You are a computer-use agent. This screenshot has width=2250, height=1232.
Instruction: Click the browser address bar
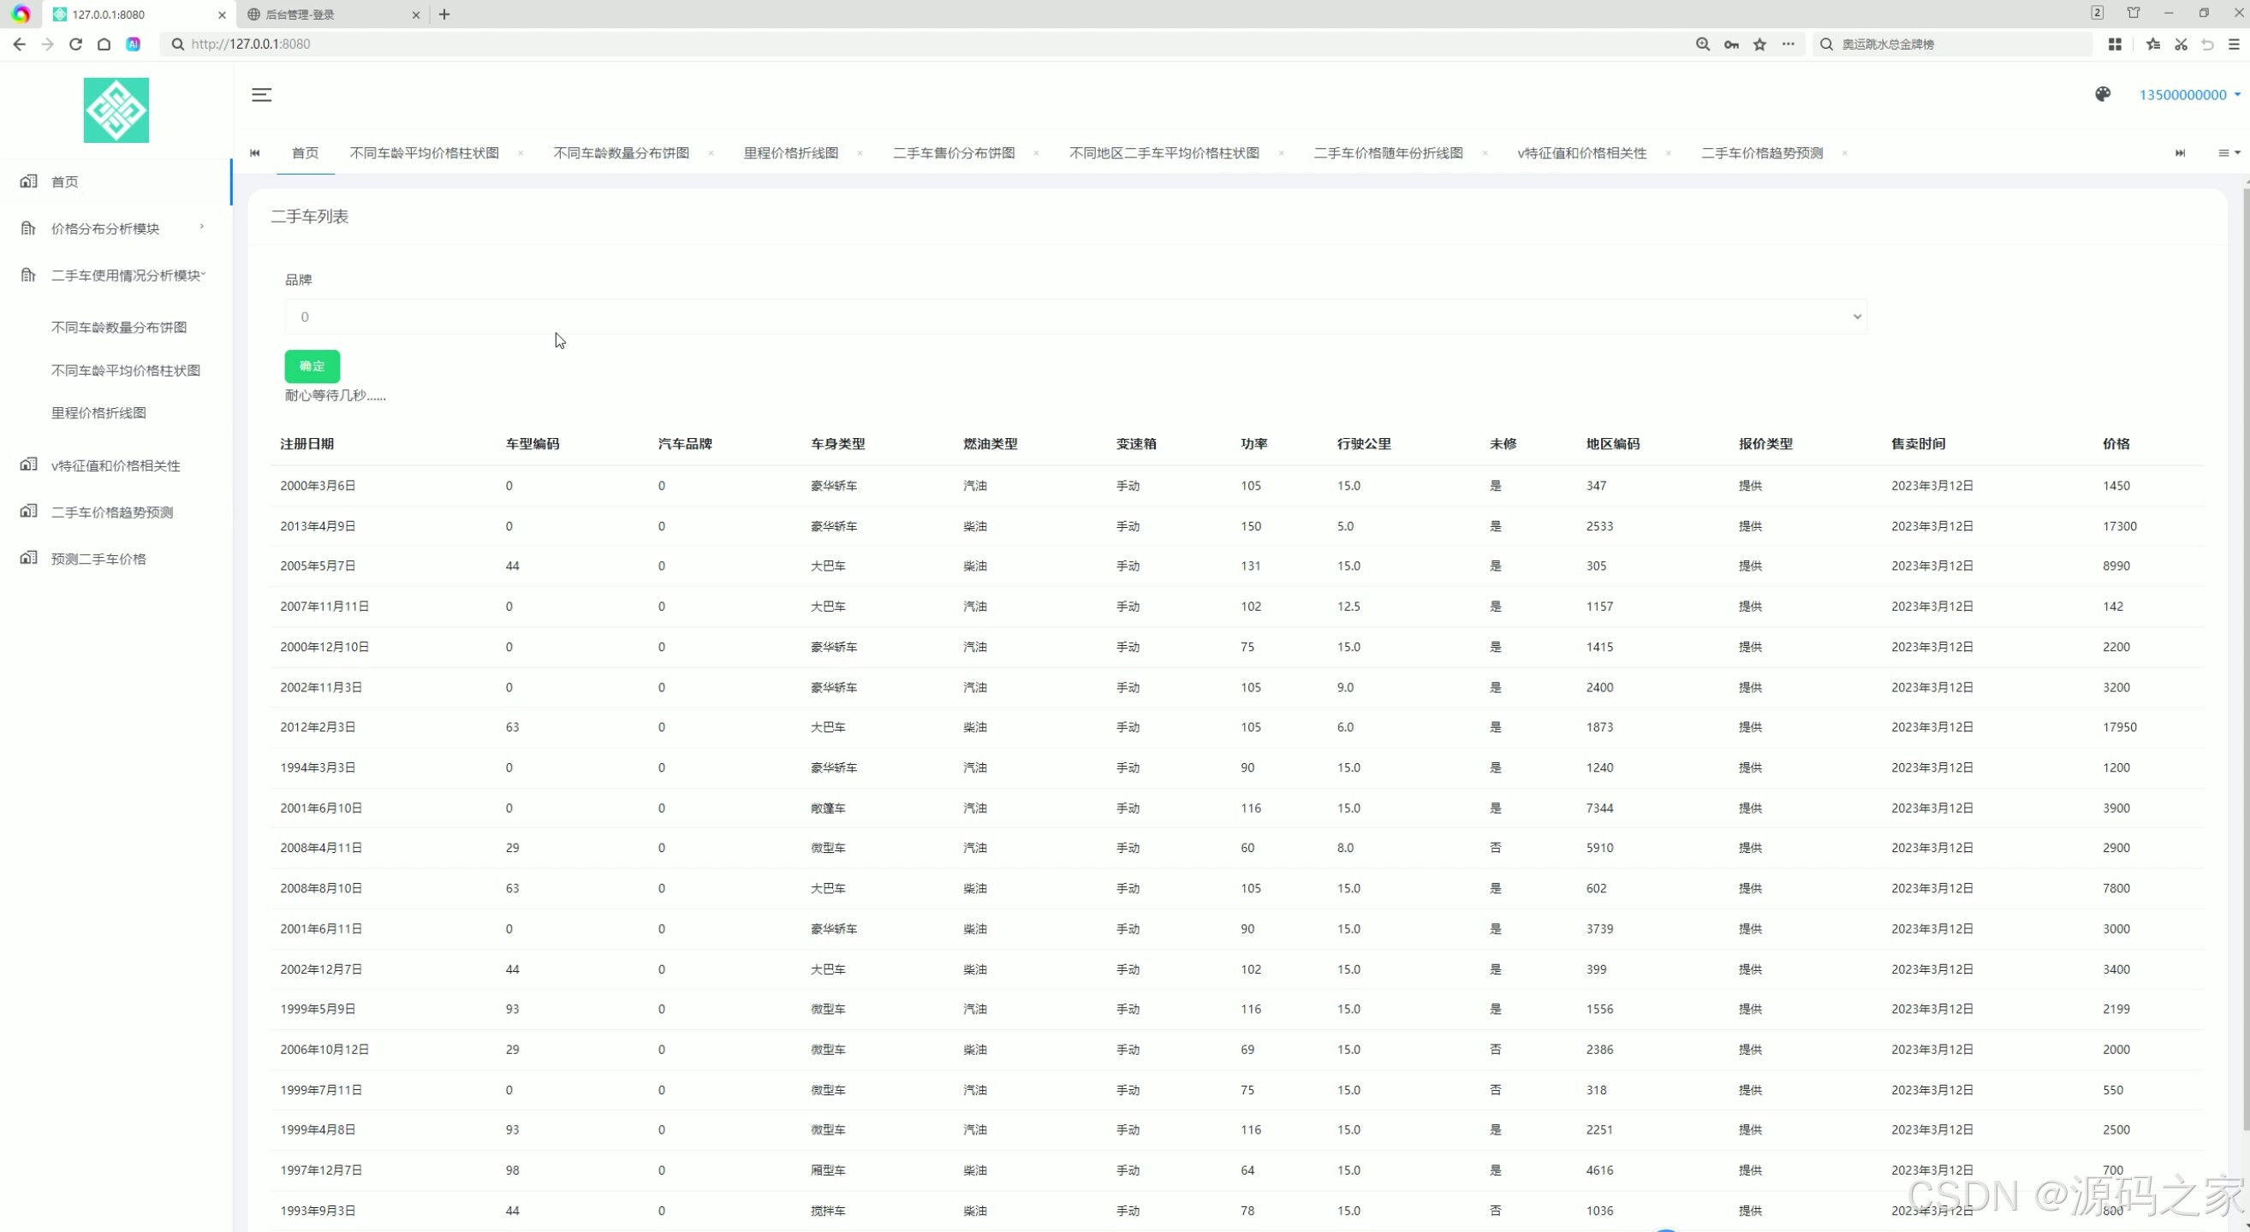(873, 44)
